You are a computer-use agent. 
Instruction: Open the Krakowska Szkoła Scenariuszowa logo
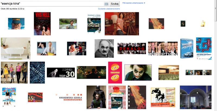click(69, 97)
